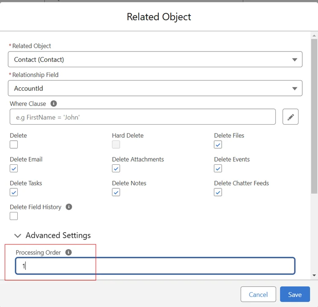The image size is (318, 307).
Task: Enable the Delete Field History checkbox
Action: click(14, 216)
